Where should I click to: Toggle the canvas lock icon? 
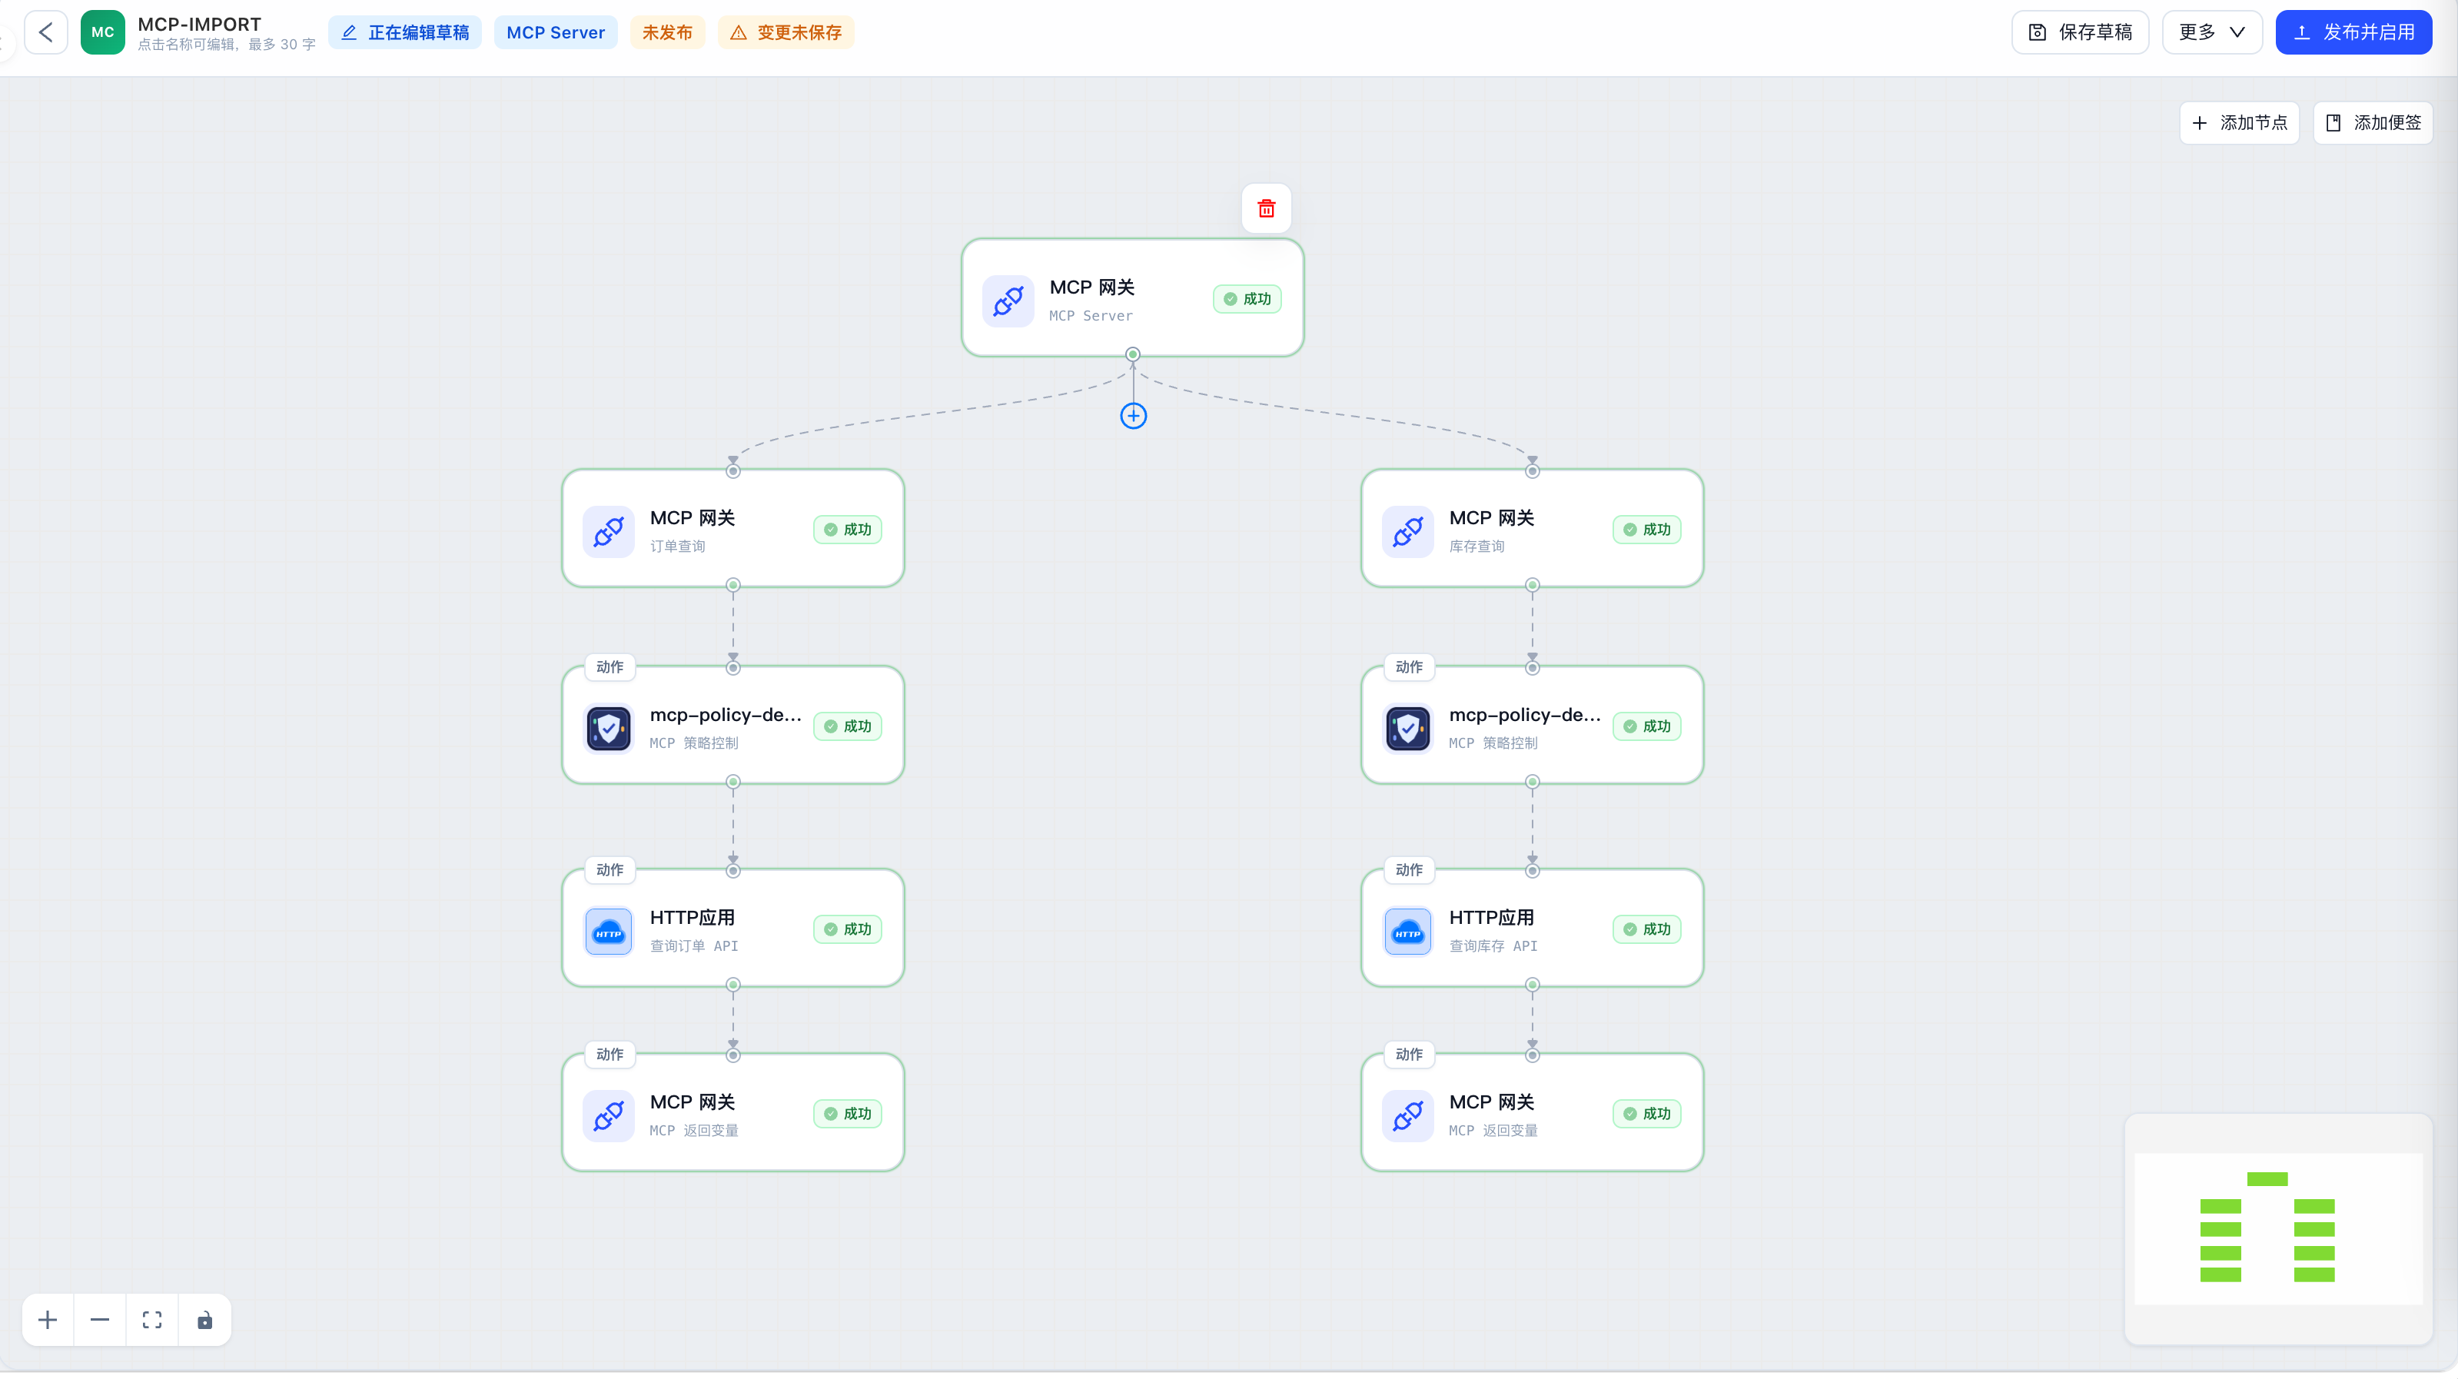click(204, 1320)
